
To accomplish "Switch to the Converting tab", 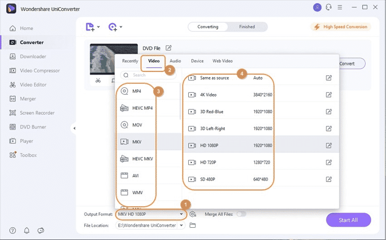I will 208,26.
